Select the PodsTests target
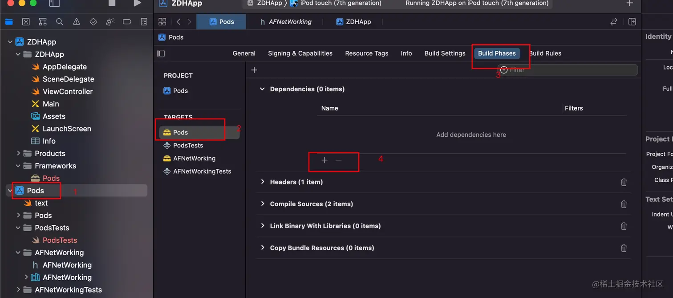The height and width of the screenshot is (298, 673). coord(188,146)
